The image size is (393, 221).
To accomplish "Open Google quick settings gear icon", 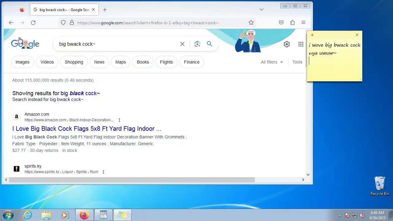I will (x=287, y=44).
